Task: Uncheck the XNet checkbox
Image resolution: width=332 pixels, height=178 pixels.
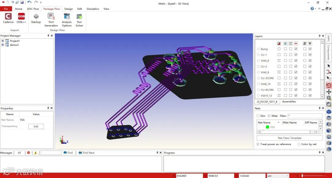Action: tap(269, 116)
